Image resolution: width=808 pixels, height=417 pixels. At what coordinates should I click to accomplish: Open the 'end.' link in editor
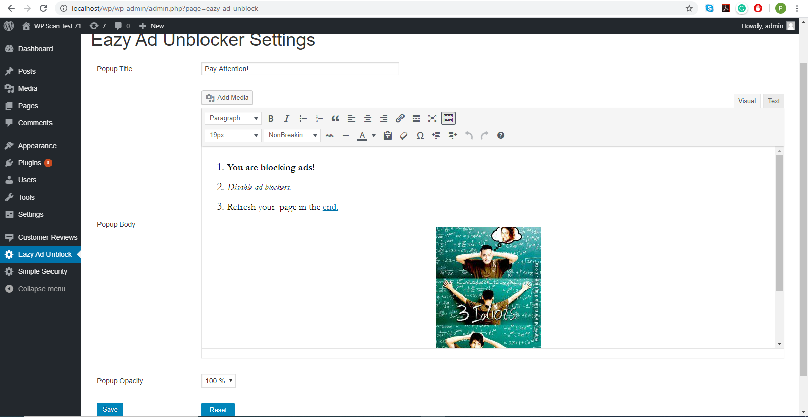point(330,207)
